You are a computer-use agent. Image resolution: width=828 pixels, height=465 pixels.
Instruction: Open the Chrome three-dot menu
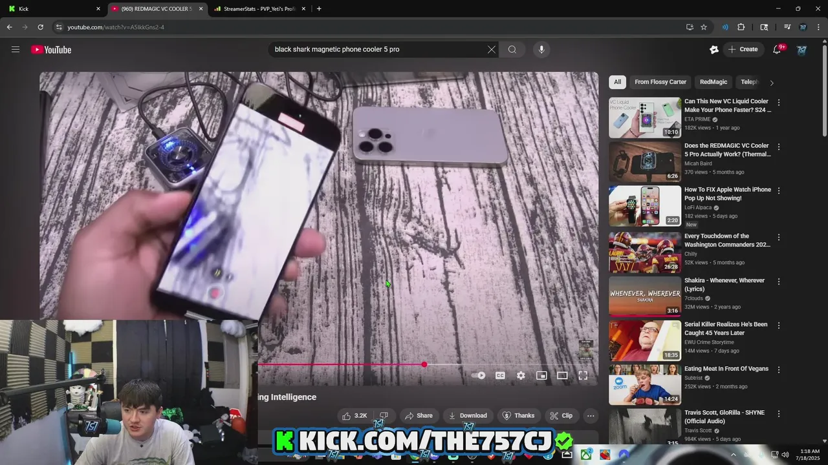coord(819,27)
